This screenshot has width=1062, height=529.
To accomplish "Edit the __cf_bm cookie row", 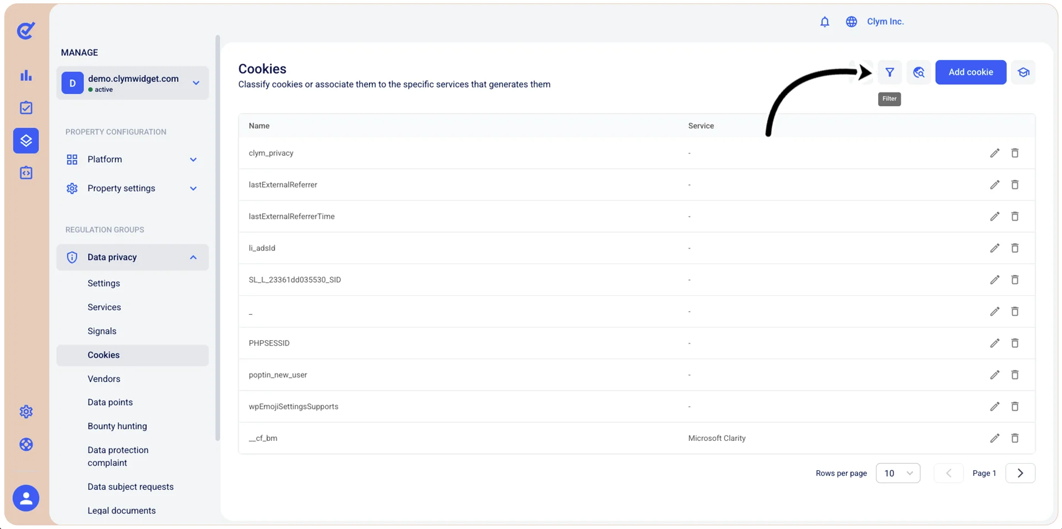I will click(994, 438).
